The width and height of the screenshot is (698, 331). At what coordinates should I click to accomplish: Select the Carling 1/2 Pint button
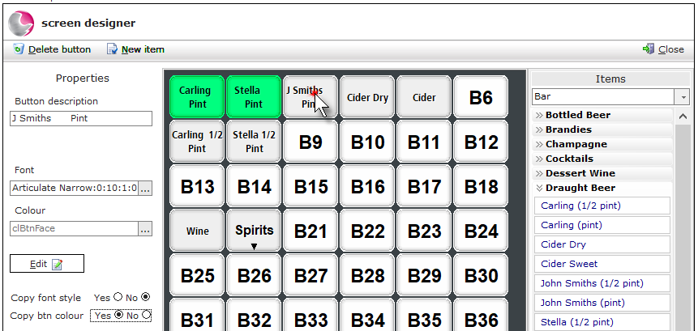click(197, 142)
